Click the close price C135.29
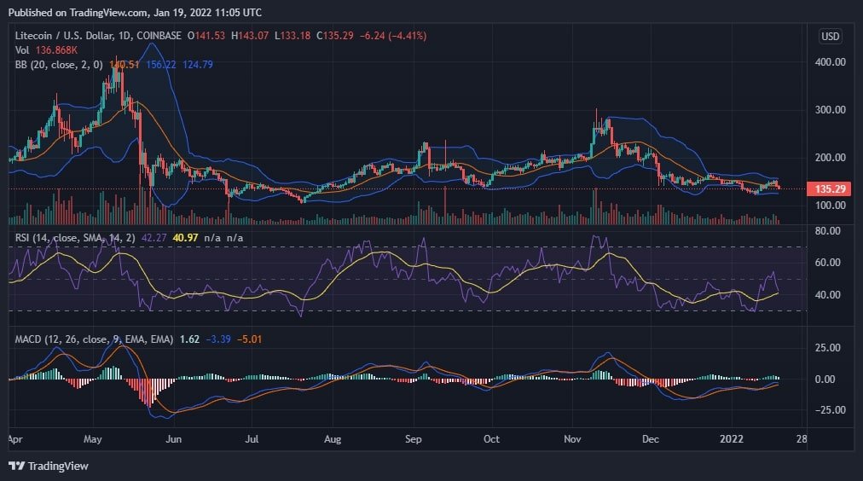Viewport: 863px width, 481px height. pos(334,36)
